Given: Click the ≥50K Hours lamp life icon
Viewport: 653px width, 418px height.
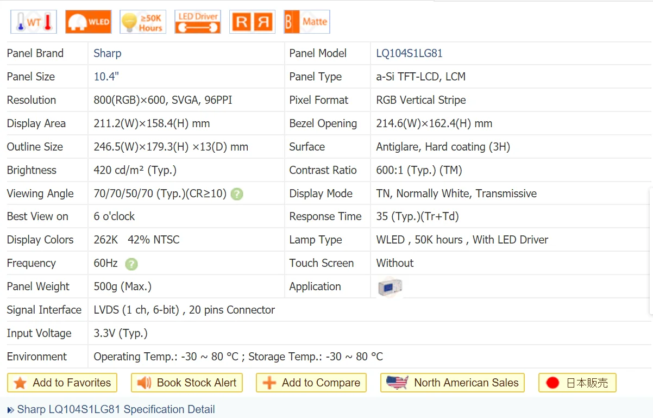Looking at the screenshot, I should [x=143, y=22].
